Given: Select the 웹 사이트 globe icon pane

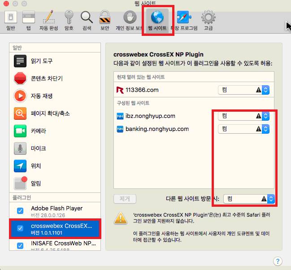Looking at the screenshot, I should point(157,21).
